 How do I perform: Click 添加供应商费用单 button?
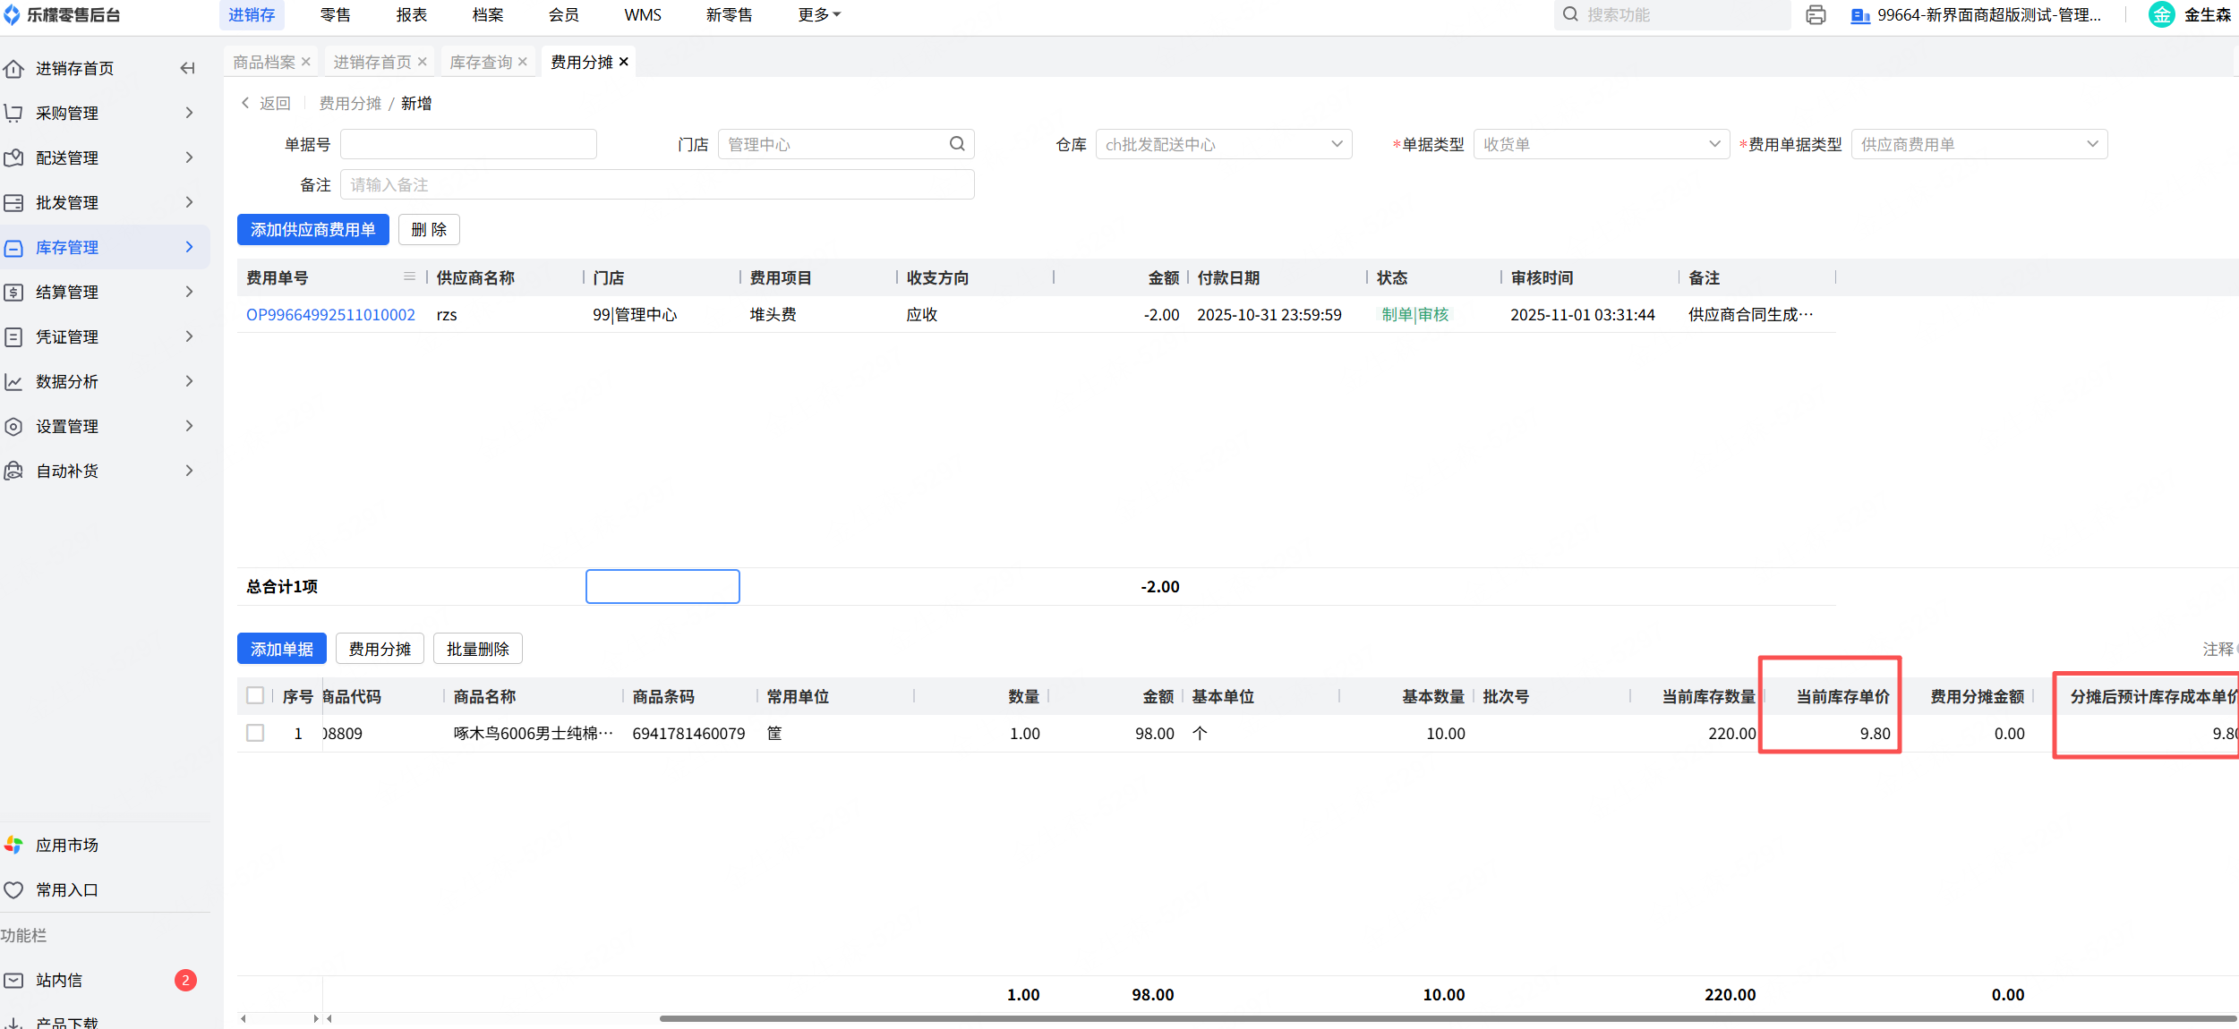coord(312,229)
